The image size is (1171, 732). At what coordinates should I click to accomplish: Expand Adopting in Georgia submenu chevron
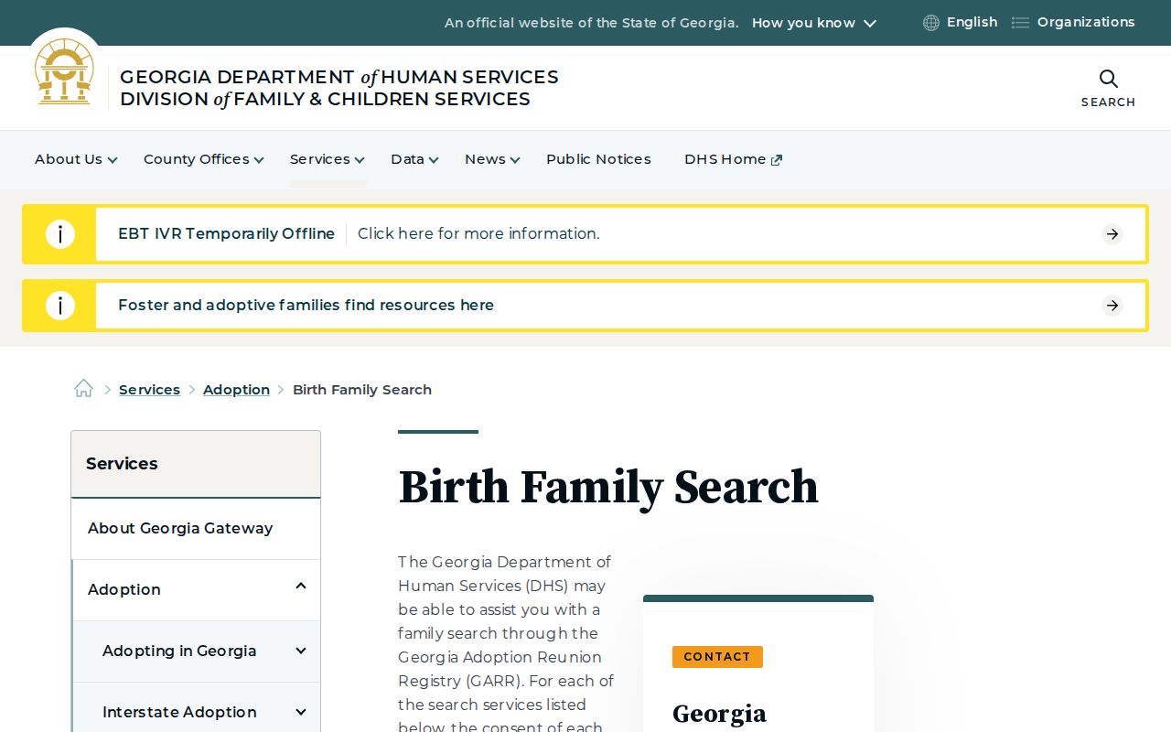(301, 651)
